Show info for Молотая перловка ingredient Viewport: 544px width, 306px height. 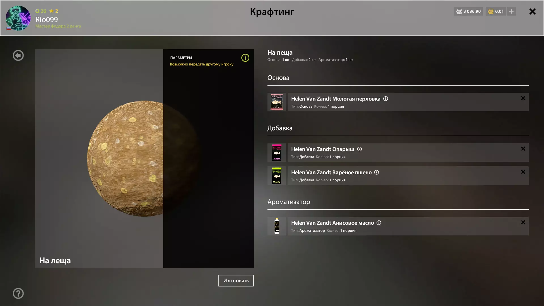(386, 99)
